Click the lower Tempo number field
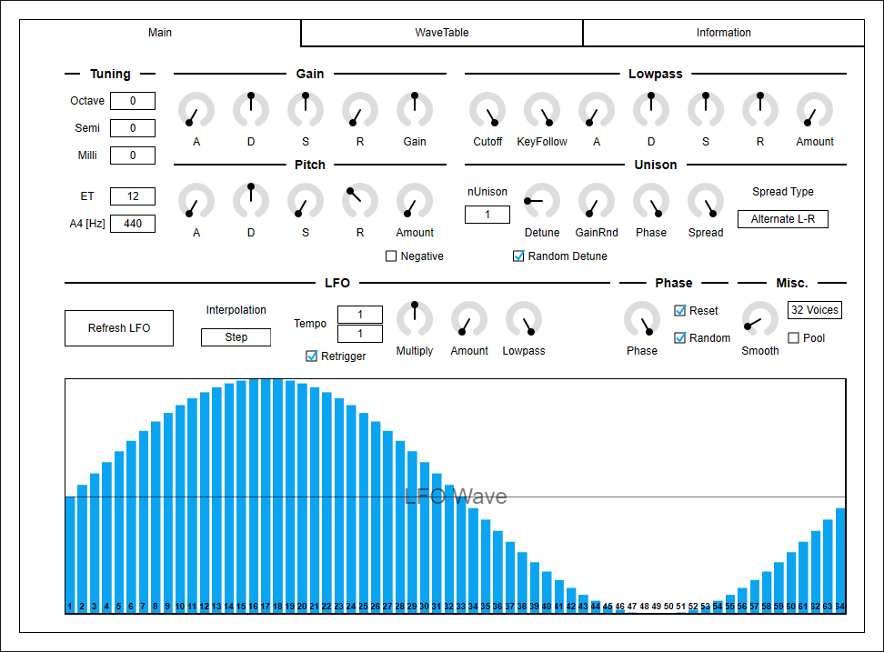 click(x=359, y=334)
